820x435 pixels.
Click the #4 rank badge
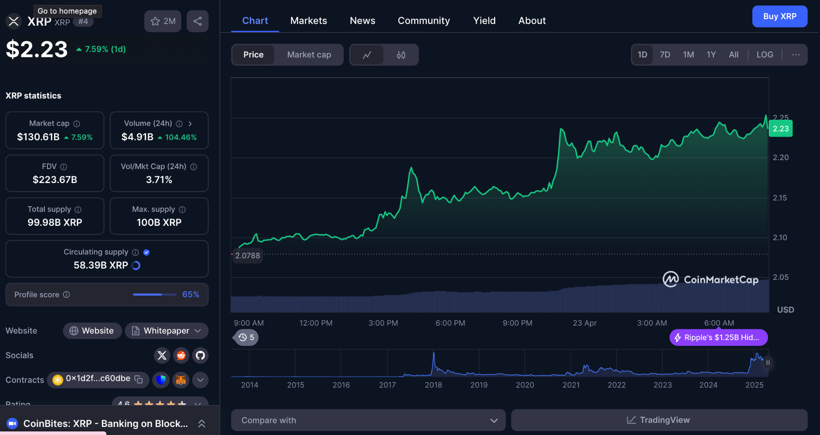(x=83, y=21)
